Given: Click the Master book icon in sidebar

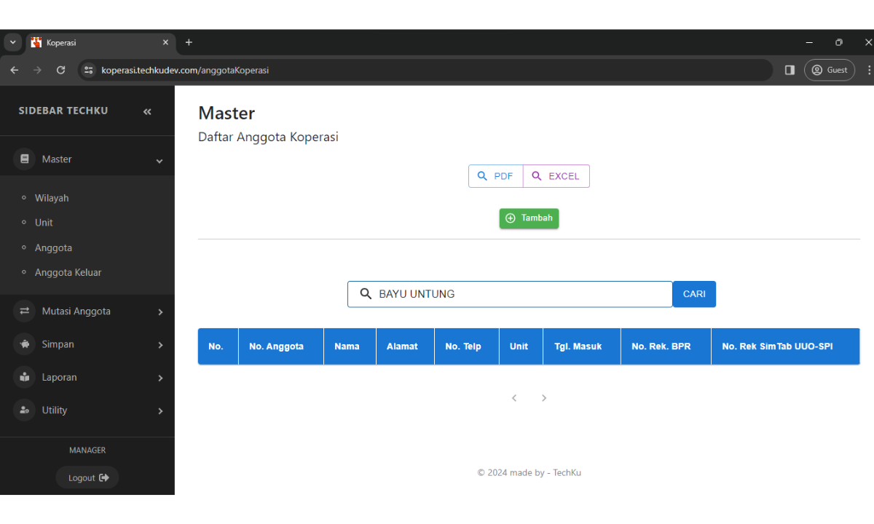Looking at the screenshot, I should click(x=25, y=159).
